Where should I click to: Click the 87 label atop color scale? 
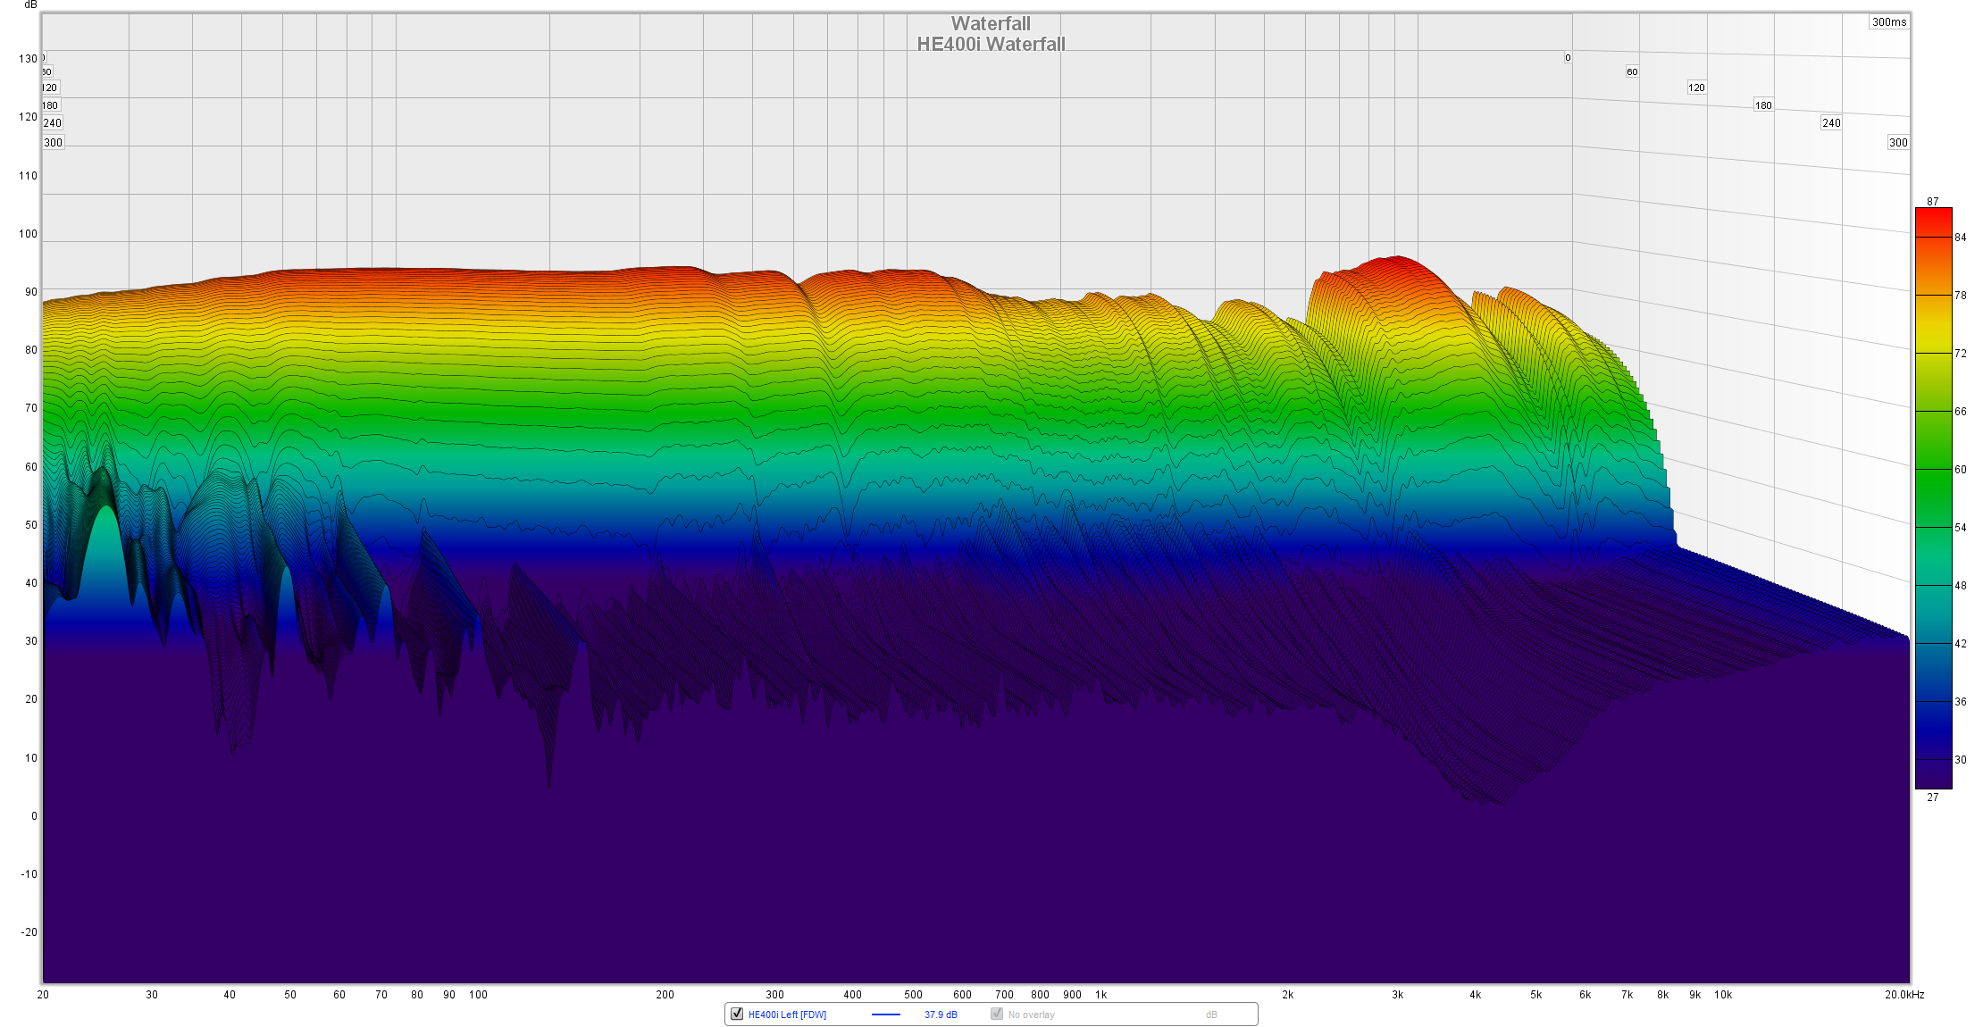(x=1933, y=202)
